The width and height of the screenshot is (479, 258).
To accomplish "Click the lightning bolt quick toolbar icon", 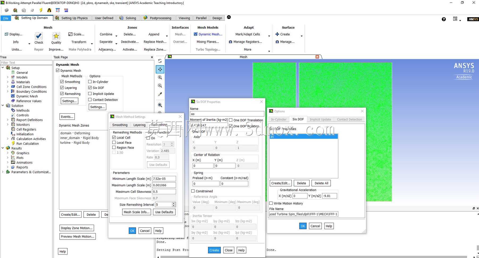I will pos(41,10).
